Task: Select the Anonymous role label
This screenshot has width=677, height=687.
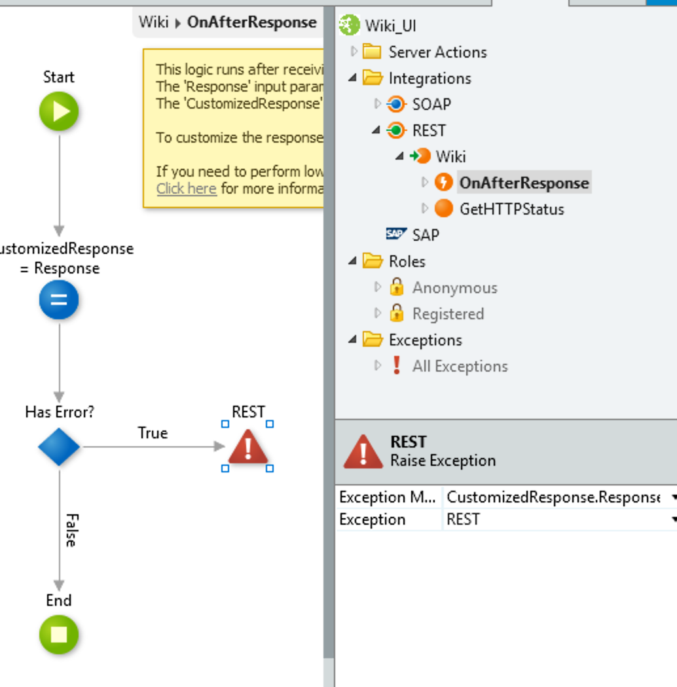Action: (x=454, y=287)
